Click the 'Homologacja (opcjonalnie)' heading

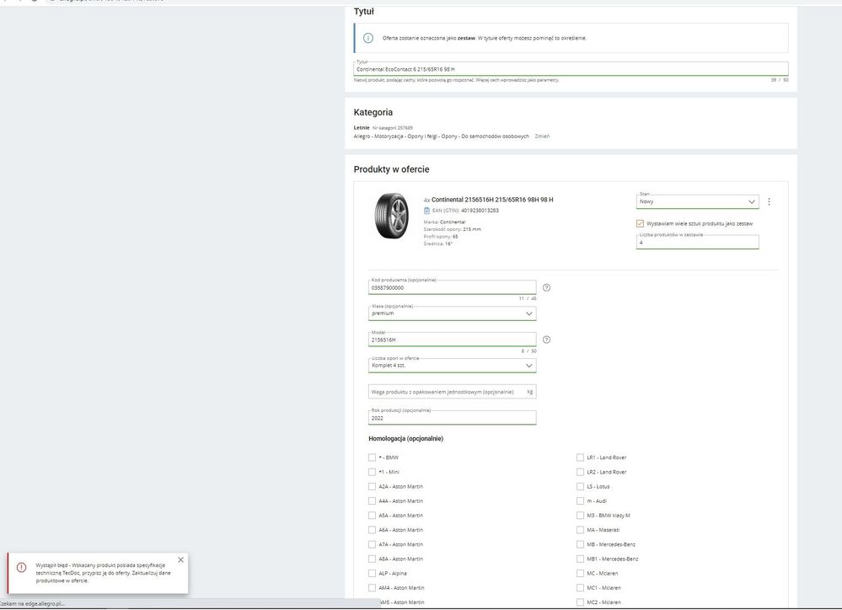click(406, 439)
